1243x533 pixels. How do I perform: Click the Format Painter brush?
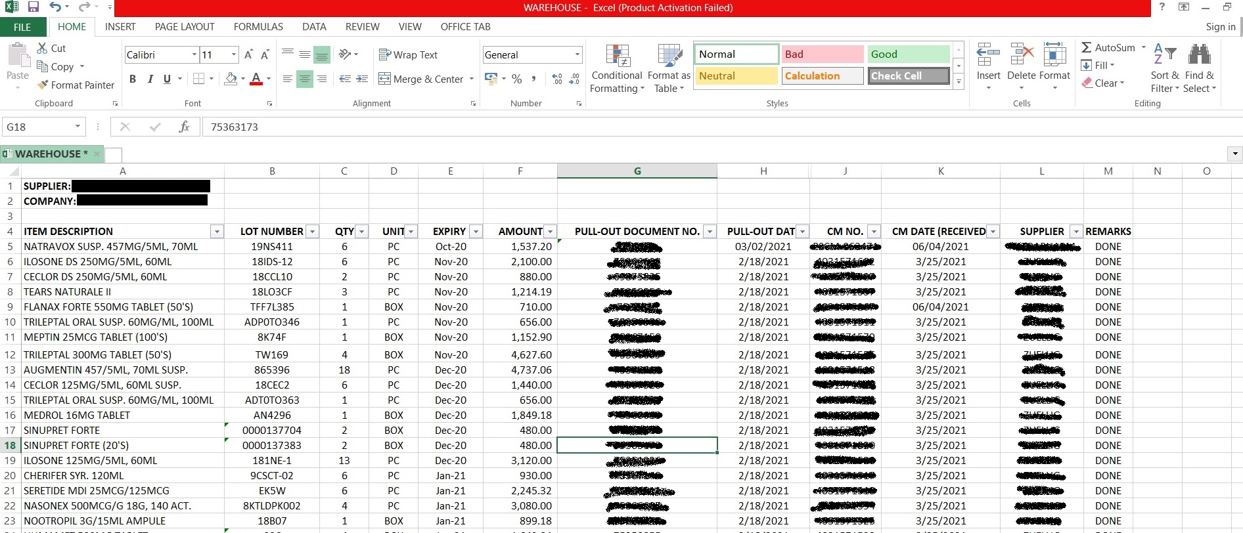click(x=43, y=85)
